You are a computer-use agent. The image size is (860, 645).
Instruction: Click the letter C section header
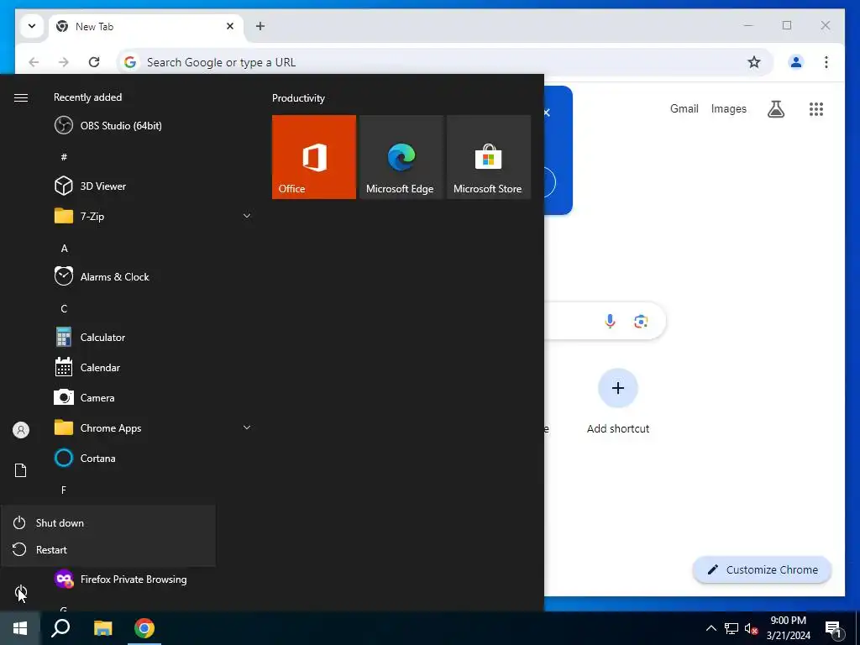(x=64, y=309)
